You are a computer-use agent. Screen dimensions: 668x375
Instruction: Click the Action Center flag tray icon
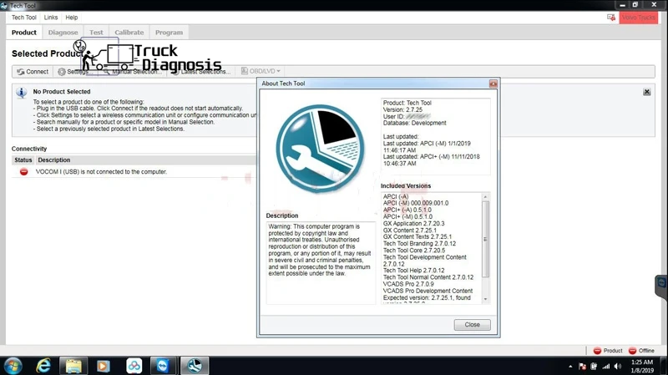coord(582,367)
